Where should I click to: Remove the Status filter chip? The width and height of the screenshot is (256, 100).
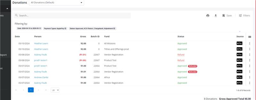[114, 29]
